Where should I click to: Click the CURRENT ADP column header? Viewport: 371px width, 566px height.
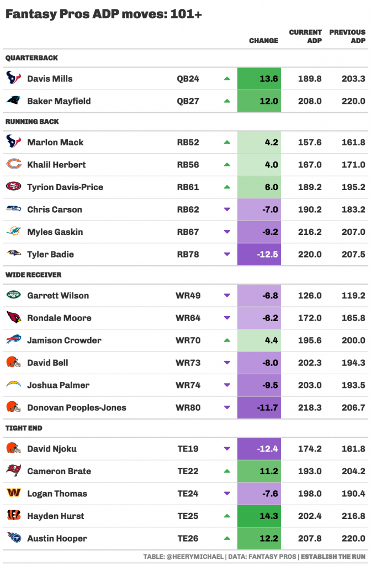[305, 36]
